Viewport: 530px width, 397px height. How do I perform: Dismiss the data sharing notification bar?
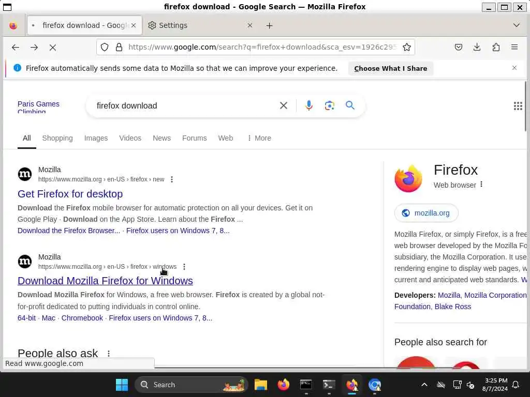pyautogui.click(x=514, y=68)
